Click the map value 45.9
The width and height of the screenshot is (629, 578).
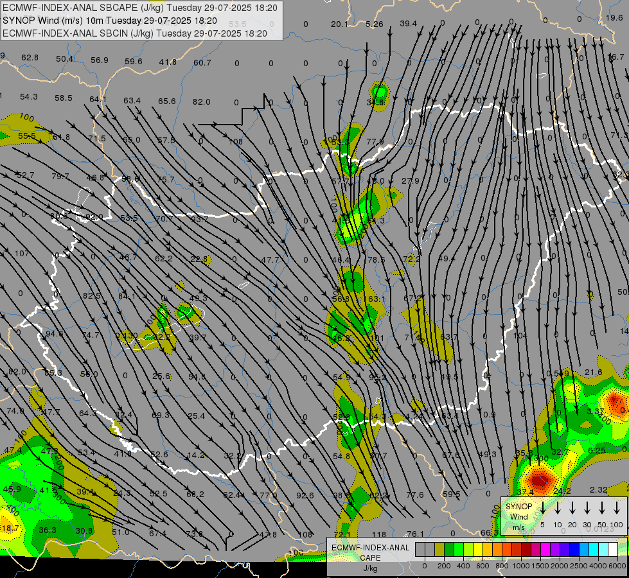pos(12,489)
